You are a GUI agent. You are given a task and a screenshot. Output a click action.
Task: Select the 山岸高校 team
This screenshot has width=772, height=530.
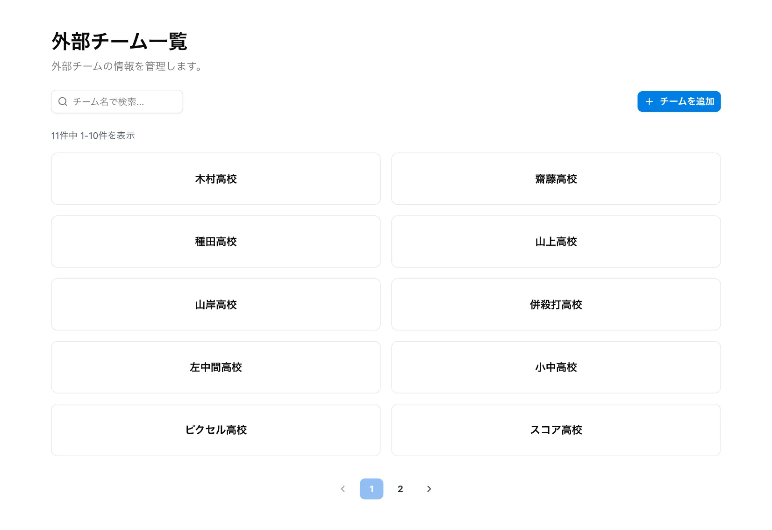215,304
